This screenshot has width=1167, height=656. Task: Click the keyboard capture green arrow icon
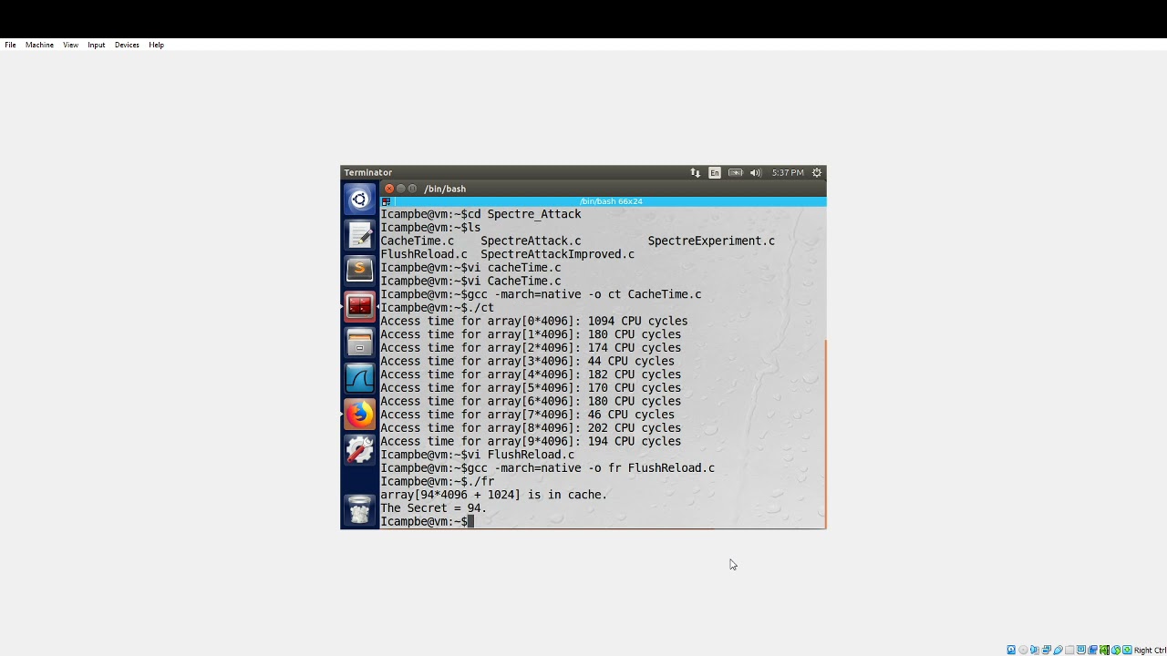pyautogui.click(x=1127, y=650)
